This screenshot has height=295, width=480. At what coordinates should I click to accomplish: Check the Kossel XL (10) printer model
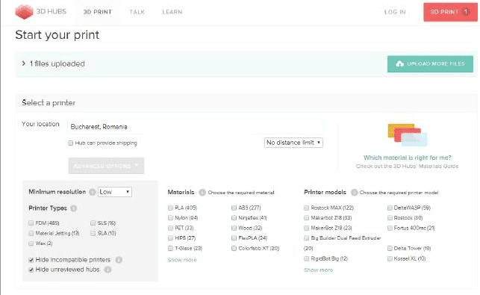point(390,259)
